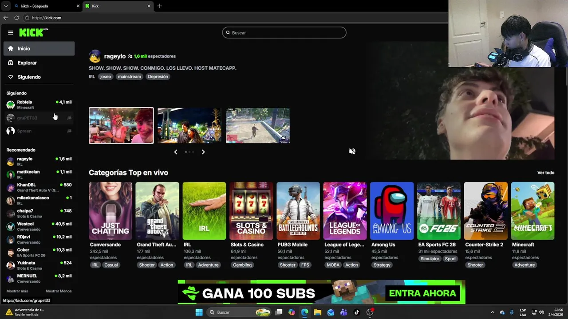This screenshot has height=319, width=568.
Task: Click Mostrar más under Recomendado
Action: [17, 291]
